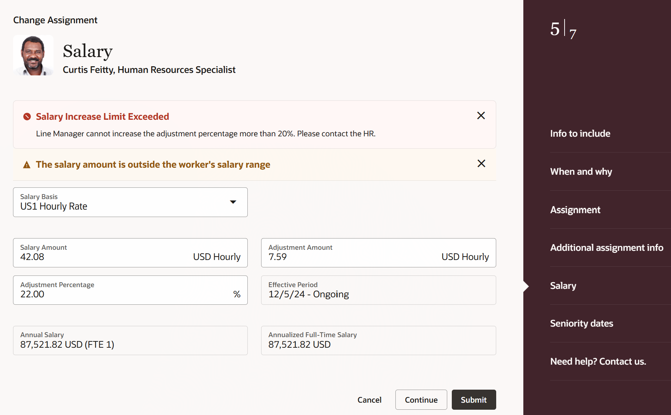The height and width of the screenshot is (415, 671).
Task: Dismiss the Salary Increase Limit Exceeded error
Action: (x=481, y=116)
